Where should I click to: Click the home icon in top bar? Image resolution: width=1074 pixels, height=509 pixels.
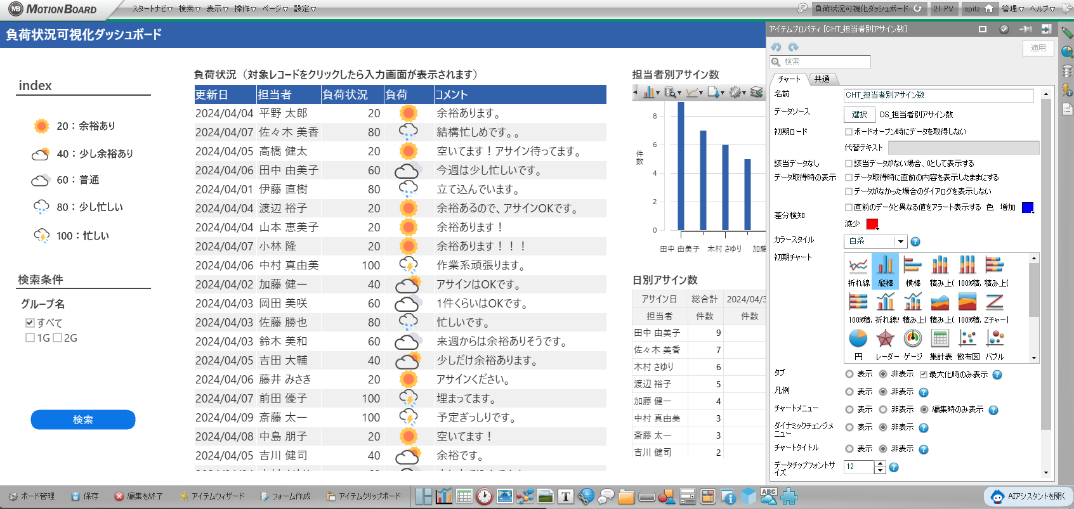click(989, 8)
